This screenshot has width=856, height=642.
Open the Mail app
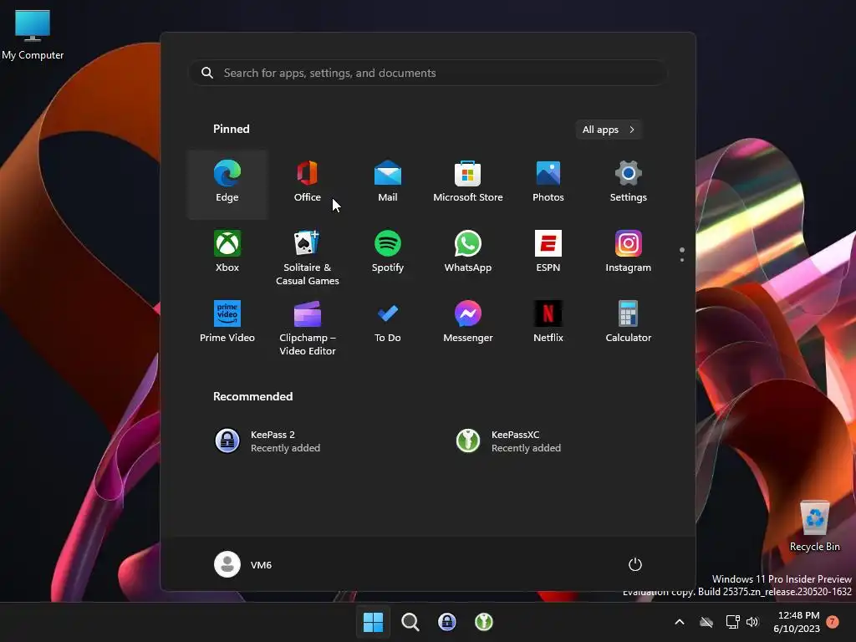(388, 184)
